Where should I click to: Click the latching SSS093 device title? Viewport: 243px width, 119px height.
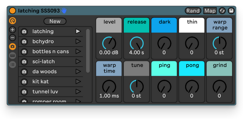click(39, 11)
